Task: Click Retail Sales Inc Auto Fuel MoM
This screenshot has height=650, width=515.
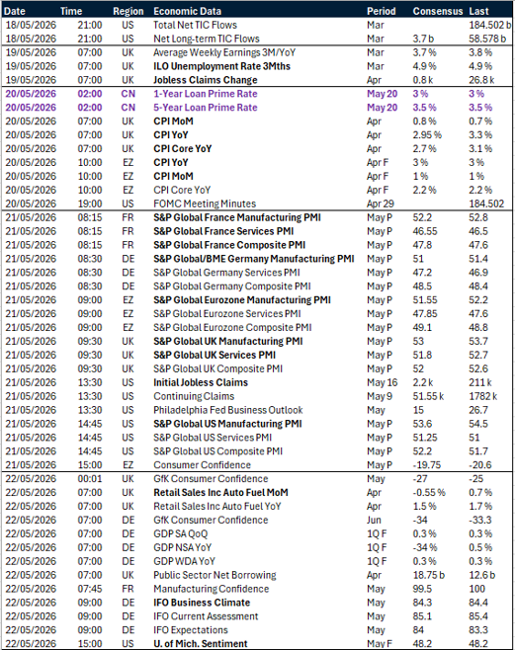Action: coord(220,493)
